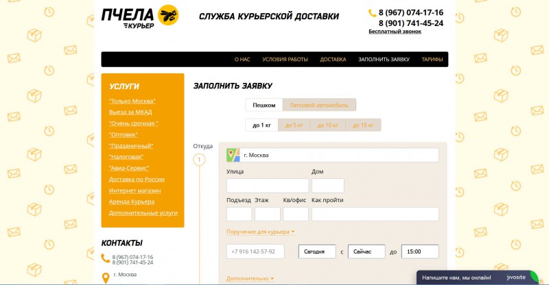The width and height of the screenshot is (549, 285).
Task: Open Выезд за МКАД service link
Action: point(130,112)
